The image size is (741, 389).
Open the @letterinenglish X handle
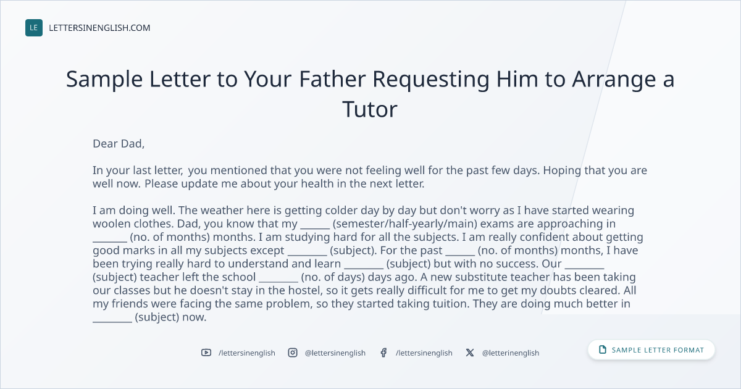(x=511, y=353)
